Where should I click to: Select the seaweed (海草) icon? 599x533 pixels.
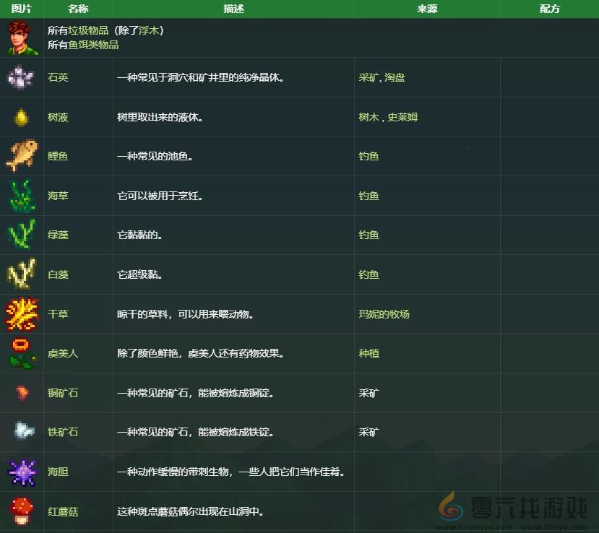click(21, 196)
